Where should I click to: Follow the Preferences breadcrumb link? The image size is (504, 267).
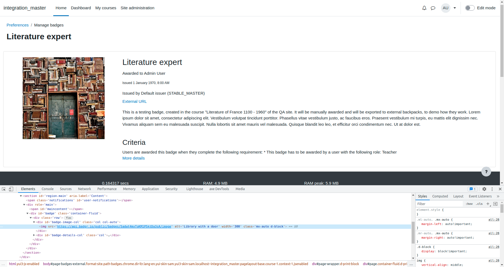pyautogui.click(x=17, y=25)
